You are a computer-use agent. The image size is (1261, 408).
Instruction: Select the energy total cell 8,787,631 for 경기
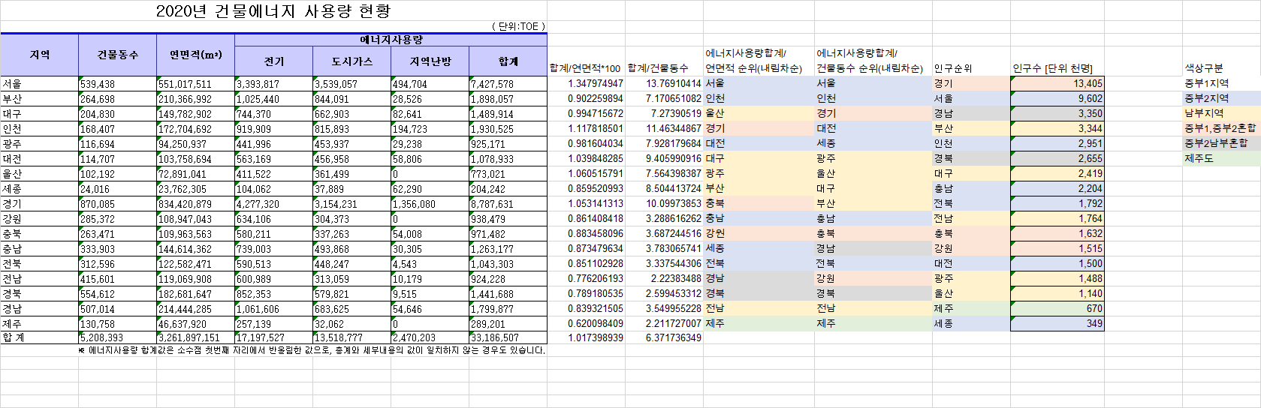pyautogui.click(x=508, y=204)
